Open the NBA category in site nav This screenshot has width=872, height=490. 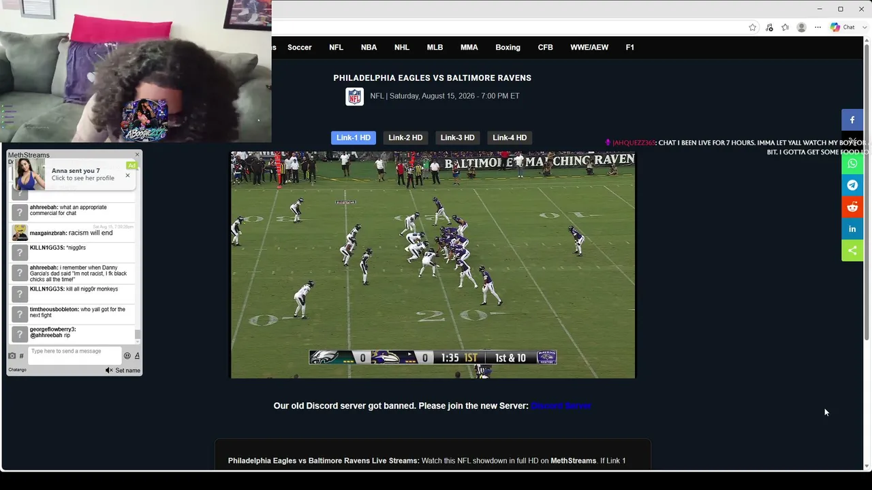click(369, 48)
